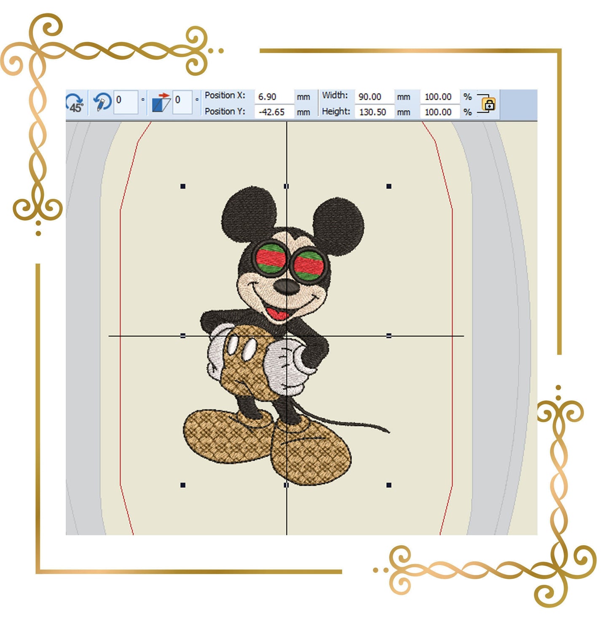This screenshot has height=621, width=609.
Task: Click the rotate 45 degrees icon
Action: click(75, 103)
